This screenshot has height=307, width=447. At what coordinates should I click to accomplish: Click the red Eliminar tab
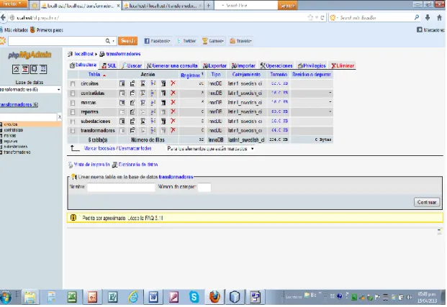tap(343, 66)
